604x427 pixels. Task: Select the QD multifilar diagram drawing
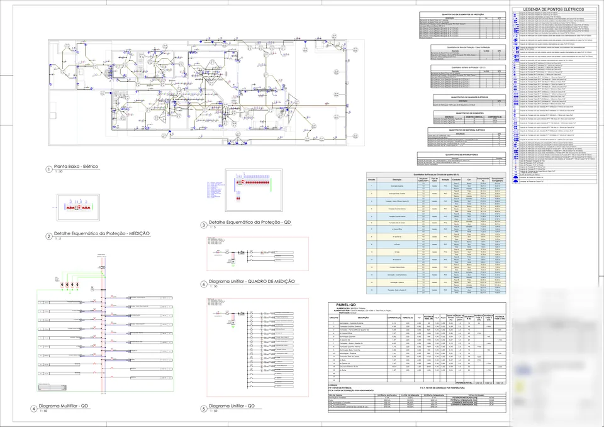pyautogui.click(x=105, y=323)
